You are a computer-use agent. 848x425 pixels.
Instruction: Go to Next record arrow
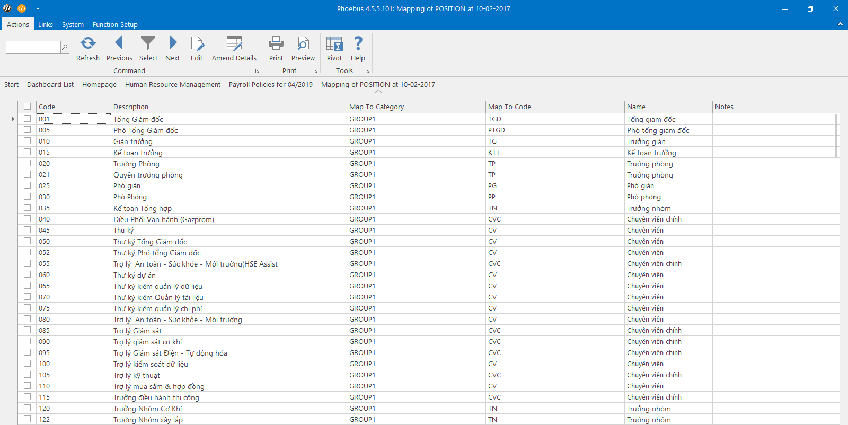click(x=173, y=42)
